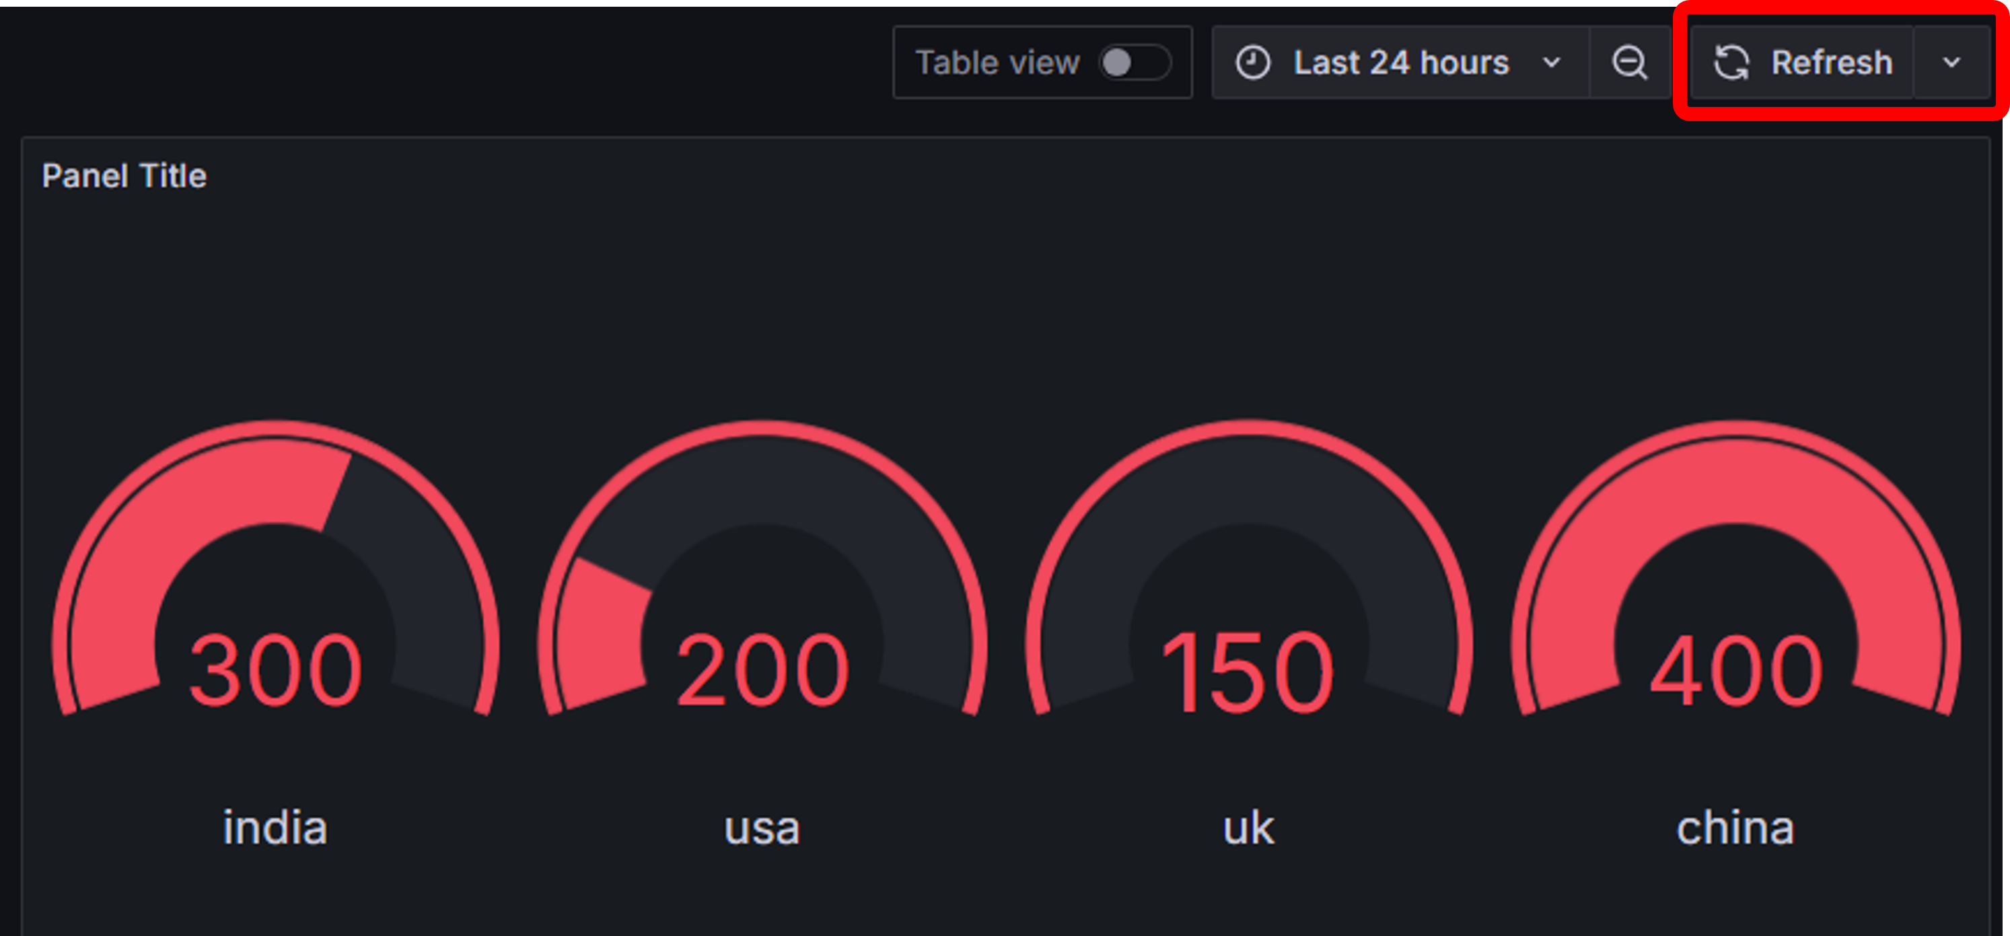
Task: Click the circular refresh arrows icon
Action: 1731,63
